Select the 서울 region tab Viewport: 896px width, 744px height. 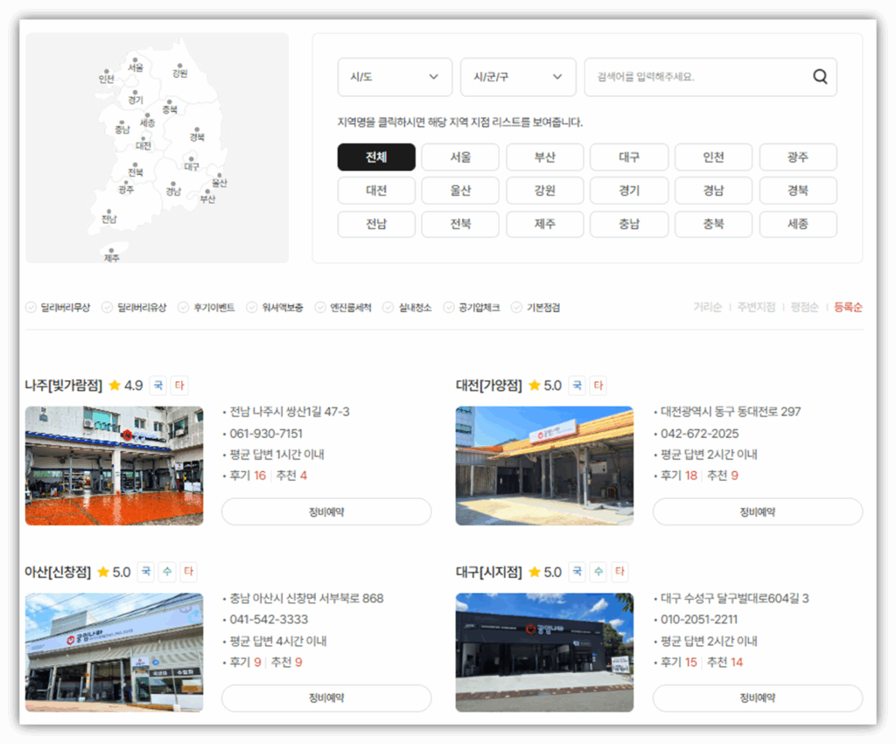(460, 157)
